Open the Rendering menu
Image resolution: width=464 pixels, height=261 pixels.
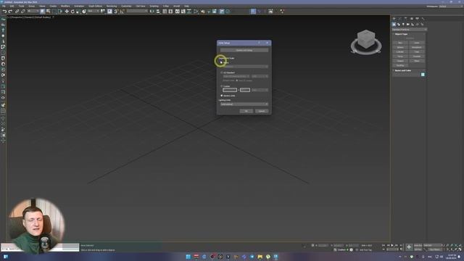click(x=112, y=6)
